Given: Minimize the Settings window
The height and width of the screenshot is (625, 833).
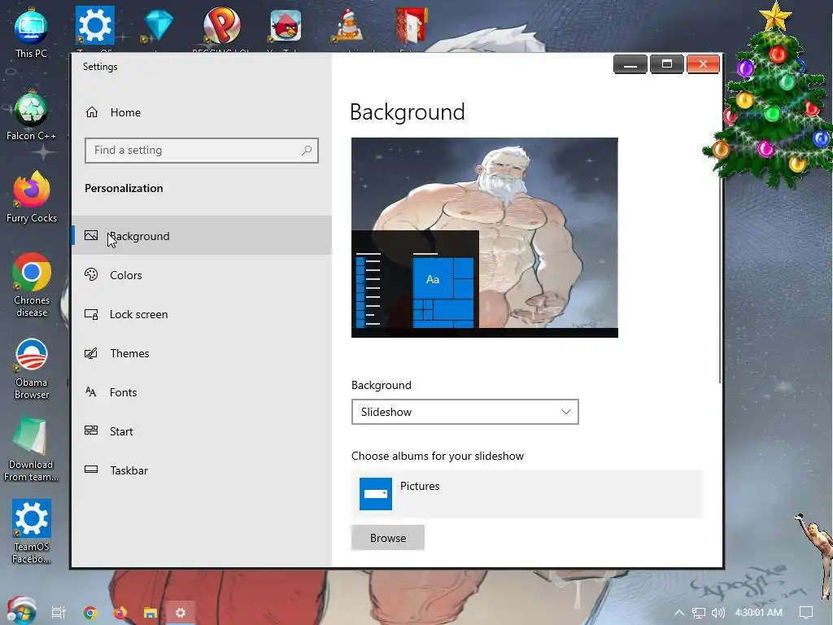Looking at the screenshot, I should click(630, 64).
